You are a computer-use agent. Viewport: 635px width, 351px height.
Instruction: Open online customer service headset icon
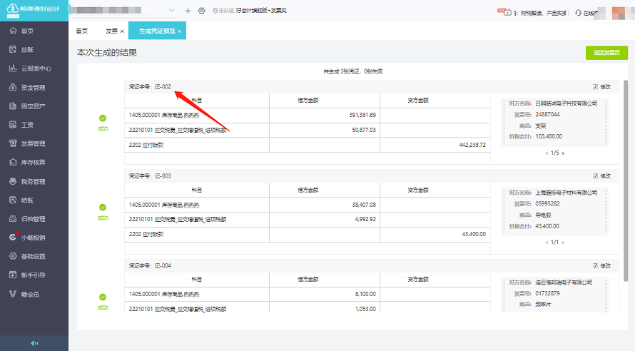(579, 13)
